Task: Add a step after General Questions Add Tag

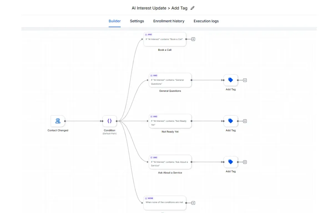Action: tap(245, 80)
